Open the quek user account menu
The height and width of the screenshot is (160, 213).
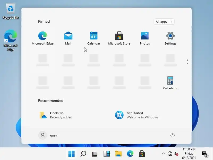tap(48, 135)
